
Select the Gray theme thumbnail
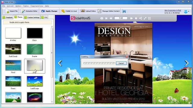click(35, 65)
